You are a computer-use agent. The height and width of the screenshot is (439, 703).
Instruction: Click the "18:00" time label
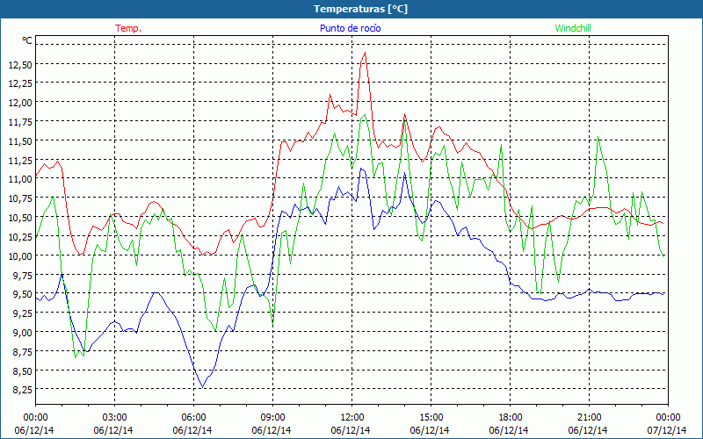(511, 418)
